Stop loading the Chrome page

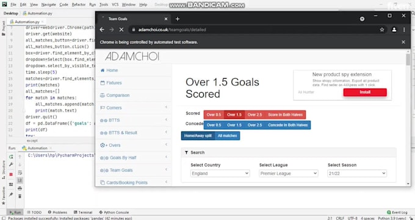(x=121, y=30)
